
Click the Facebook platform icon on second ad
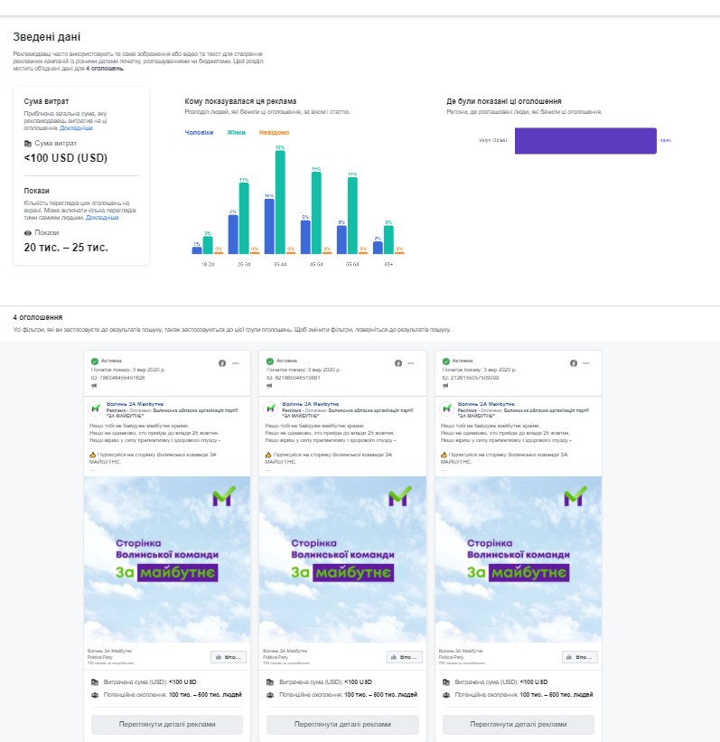397,362
